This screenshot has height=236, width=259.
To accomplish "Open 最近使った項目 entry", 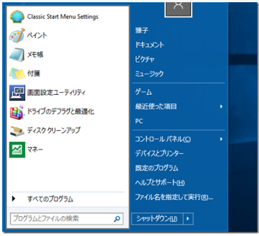I will [x=156, y=106].
